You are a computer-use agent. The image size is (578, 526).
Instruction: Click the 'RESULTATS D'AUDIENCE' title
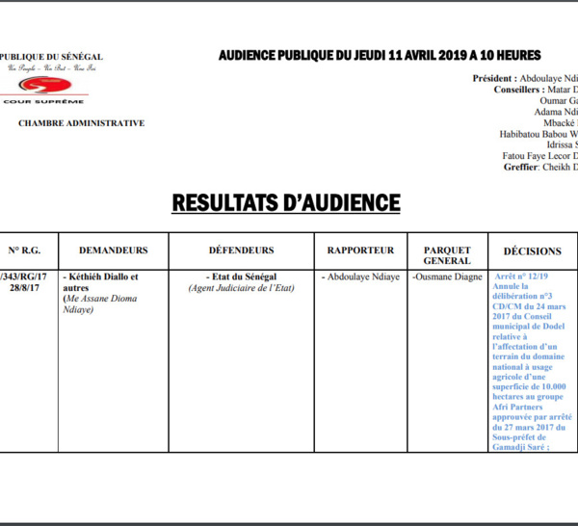(x=286, y=203)
